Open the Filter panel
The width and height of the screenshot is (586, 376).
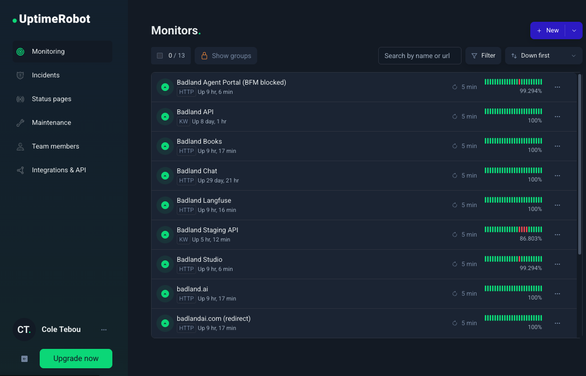[x=483, y=55]
